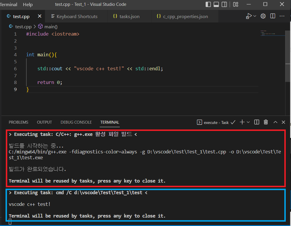Toggle primary side bar layout icon

(x=208, y=4)
